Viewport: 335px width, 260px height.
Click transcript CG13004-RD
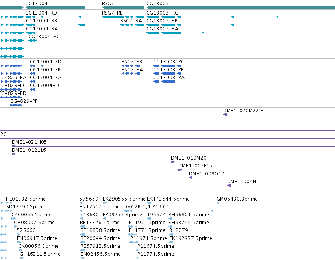[54, 17]
